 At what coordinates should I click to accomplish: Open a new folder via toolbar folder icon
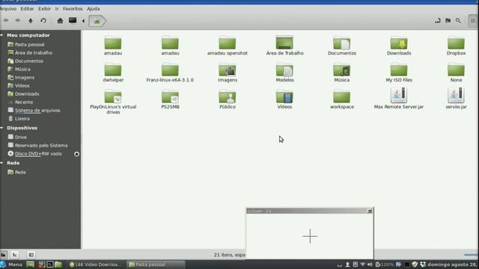click(448, 21)
